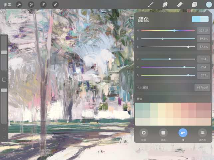Screen dimensions: 214x160
Task: Click the 颜色 panel title
Action: (x=143, y=20)
